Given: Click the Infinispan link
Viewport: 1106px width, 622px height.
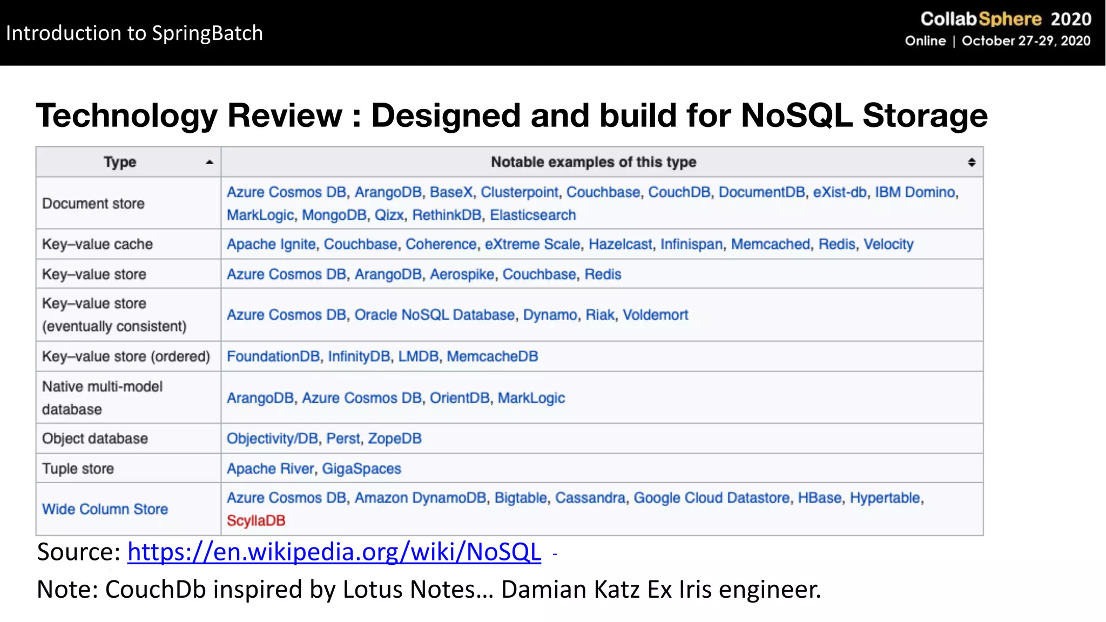Looking at the screenshot, I should coord(691,244).
